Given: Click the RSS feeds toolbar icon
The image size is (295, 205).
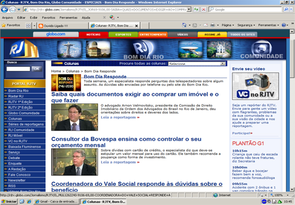Looking at the screenshot, I should [x=195, y=25].
